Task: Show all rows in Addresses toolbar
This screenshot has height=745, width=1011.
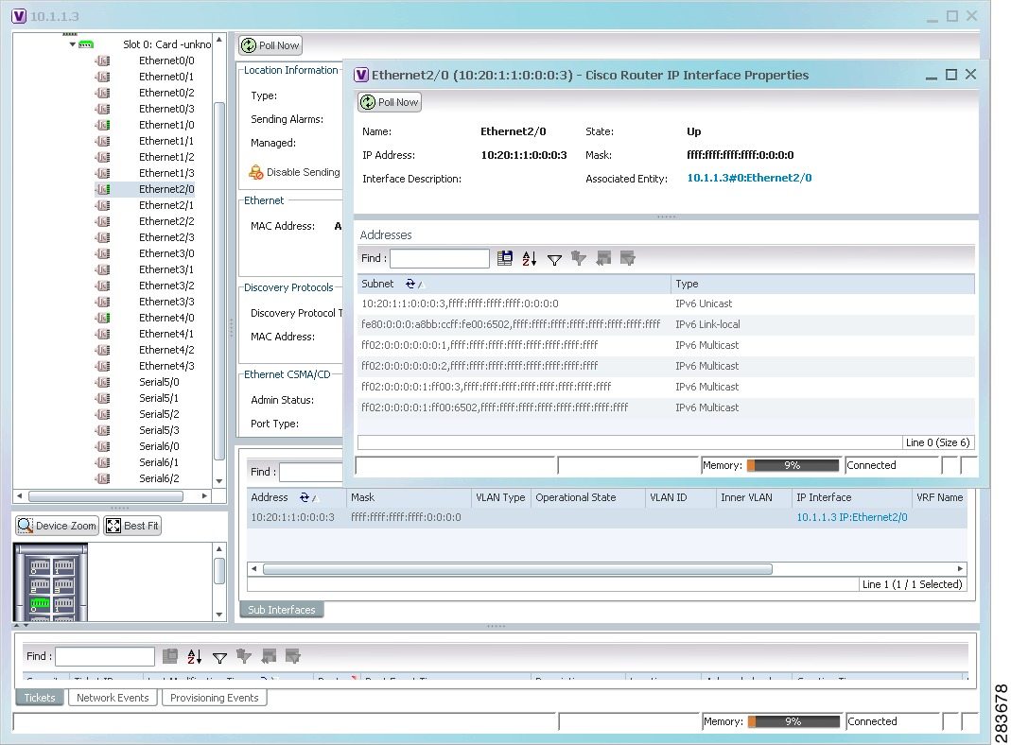Action: [603, 258]
